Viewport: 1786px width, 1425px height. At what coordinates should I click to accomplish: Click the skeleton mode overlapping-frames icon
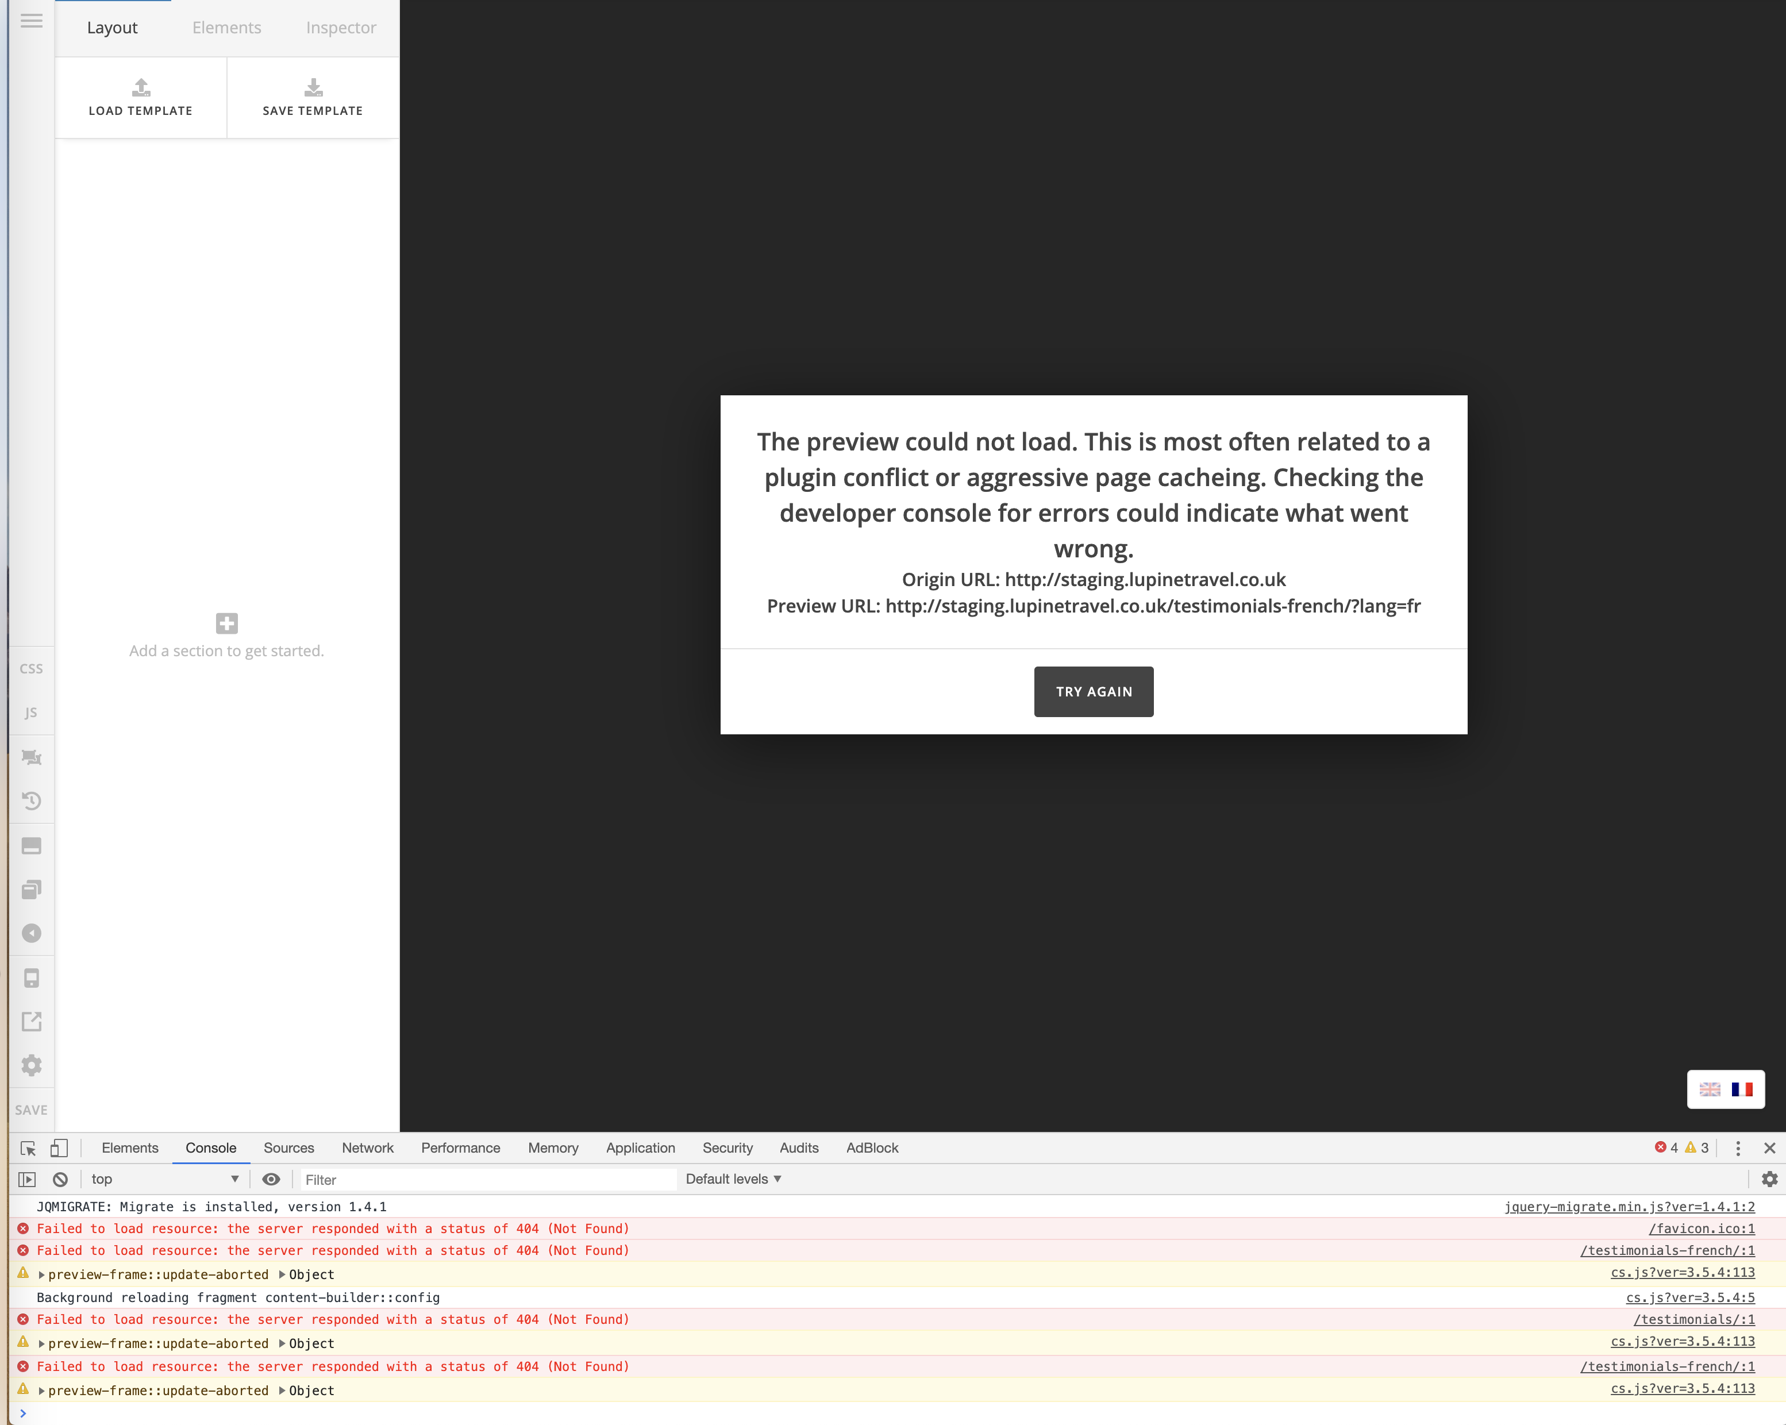coord(32,890)
